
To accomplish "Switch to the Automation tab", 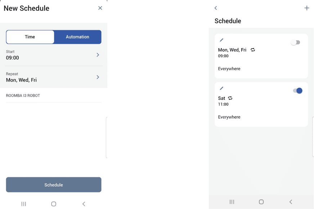I will (77, 37).
